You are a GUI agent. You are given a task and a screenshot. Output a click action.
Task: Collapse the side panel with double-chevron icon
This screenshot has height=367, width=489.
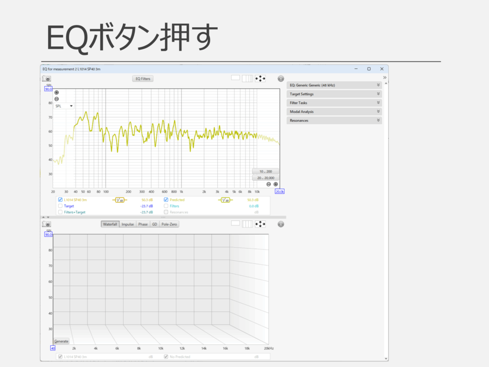tap(384, 77)
